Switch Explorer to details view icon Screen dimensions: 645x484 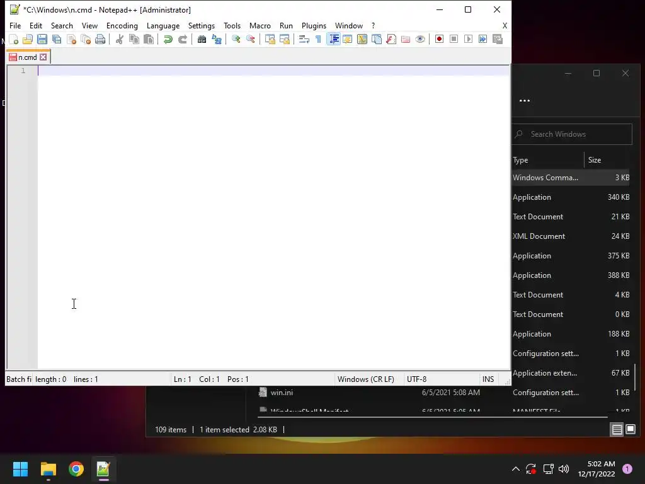click(617, 430)
